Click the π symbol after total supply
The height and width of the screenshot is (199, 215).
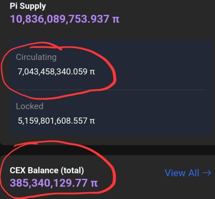115,19
